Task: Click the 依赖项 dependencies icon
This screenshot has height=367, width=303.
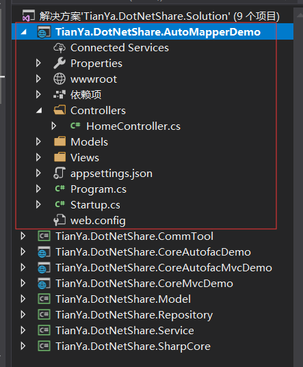Action: point(60,94)
